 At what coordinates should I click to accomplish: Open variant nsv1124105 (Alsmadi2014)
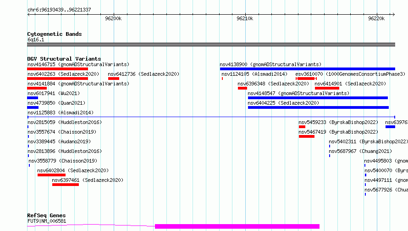pyautogui.click(x=254, y=74)
